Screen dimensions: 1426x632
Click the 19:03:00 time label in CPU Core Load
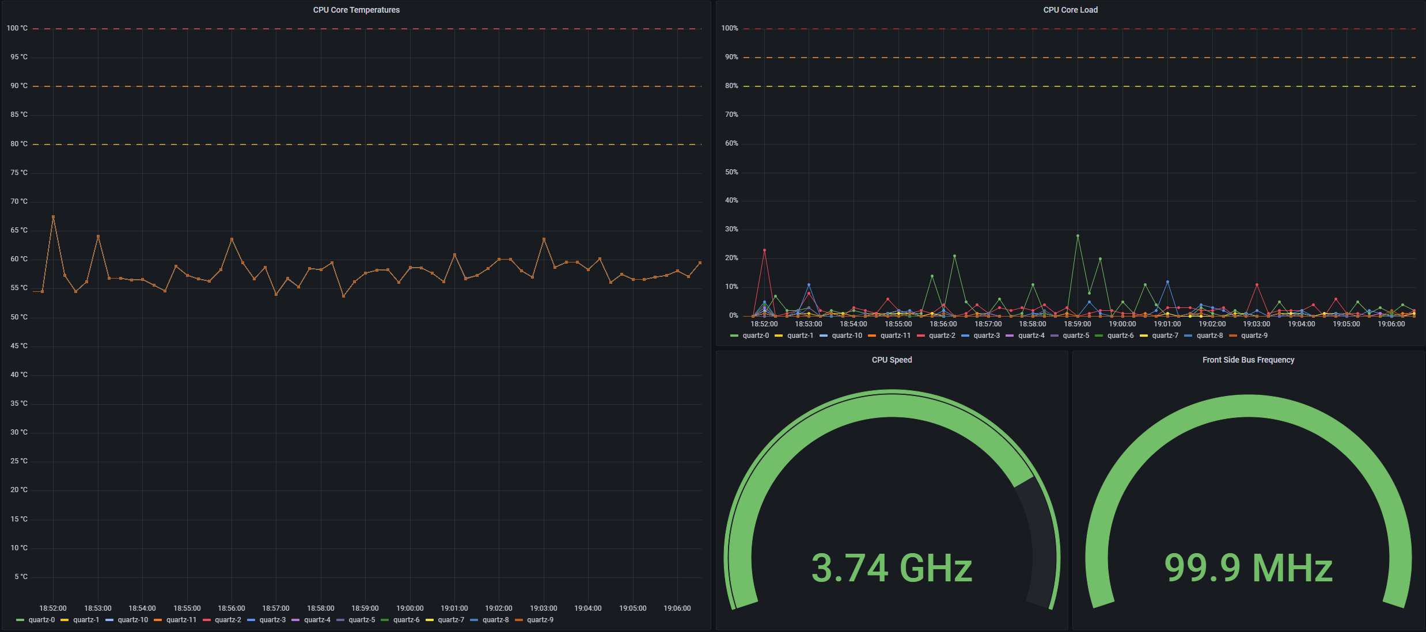1257,324
